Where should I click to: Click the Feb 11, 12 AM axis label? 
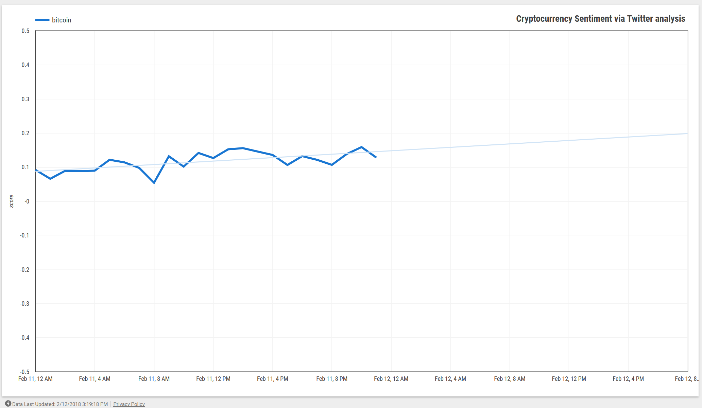click(x=35, y=379)
